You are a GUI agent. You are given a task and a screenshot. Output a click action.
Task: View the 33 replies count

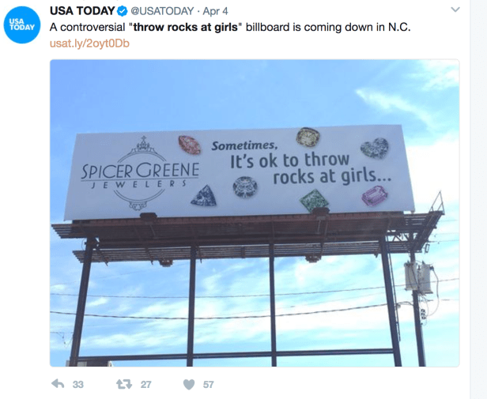coord(78,385)
